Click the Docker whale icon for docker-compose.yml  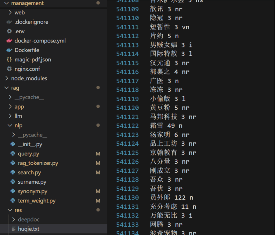pyautogui.click(x=9, y=40)
